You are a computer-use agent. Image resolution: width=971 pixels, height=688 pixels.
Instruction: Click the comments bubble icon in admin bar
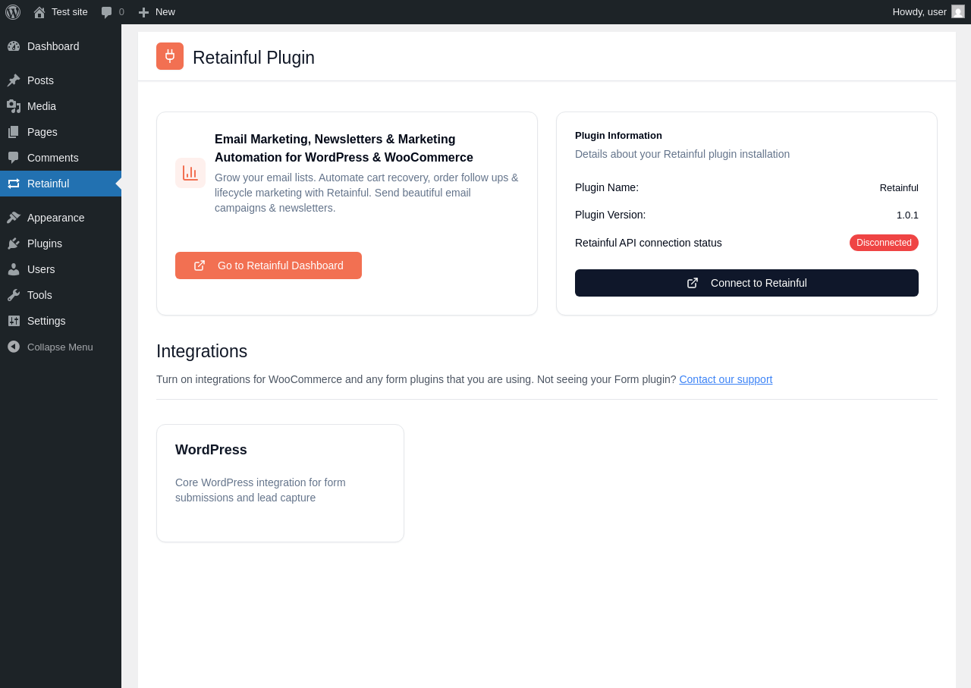point(107,12)
